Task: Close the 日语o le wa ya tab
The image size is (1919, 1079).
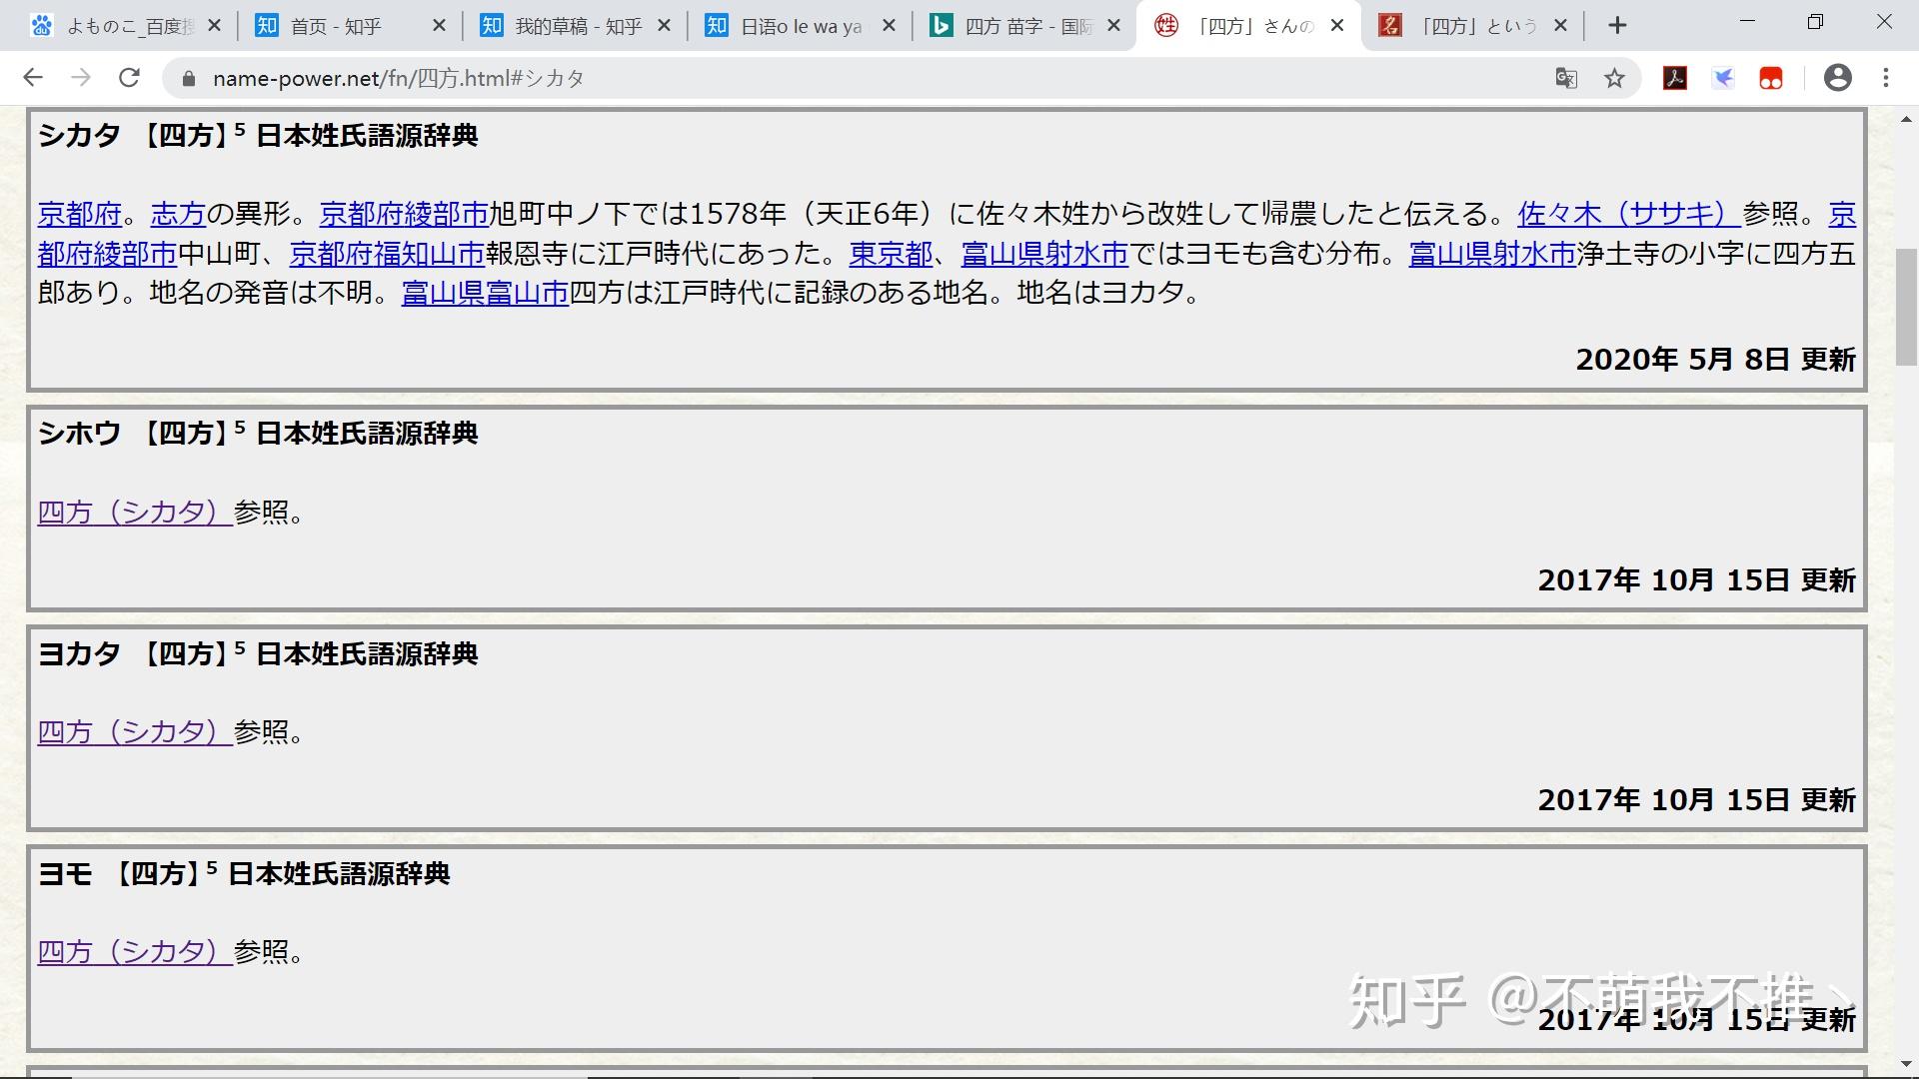Action: 889,26
